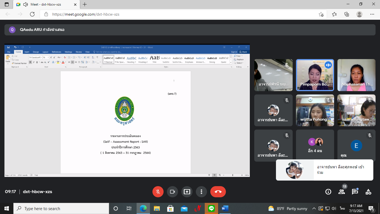Click the meeting code dxt-hbcw-xzs text
The height and width of the screenshot is (214, 380).
click(38, 192)
